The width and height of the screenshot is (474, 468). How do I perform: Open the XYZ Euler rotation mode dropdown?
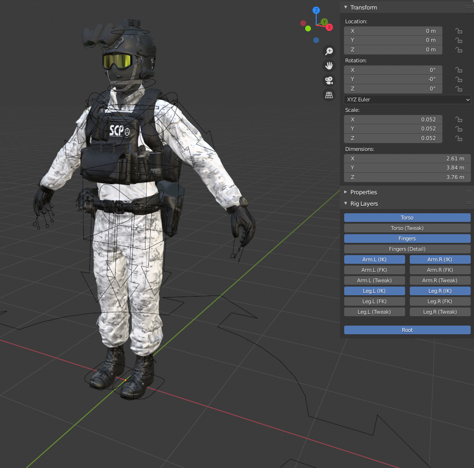(407, 100)
